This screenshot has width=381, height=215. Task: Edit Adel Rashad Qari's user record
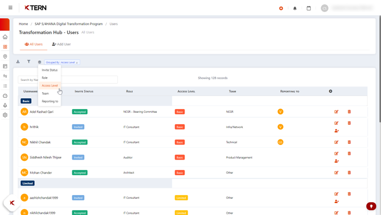(x=336, y=112)
